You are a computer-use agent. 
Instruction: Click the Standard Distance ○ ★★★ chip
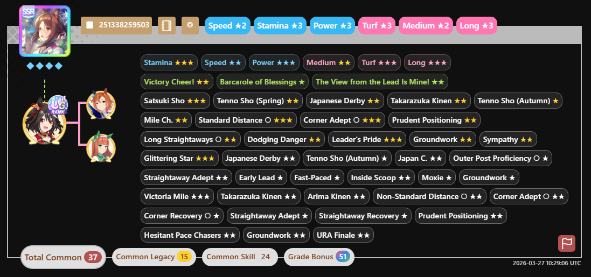pos(246,120)
